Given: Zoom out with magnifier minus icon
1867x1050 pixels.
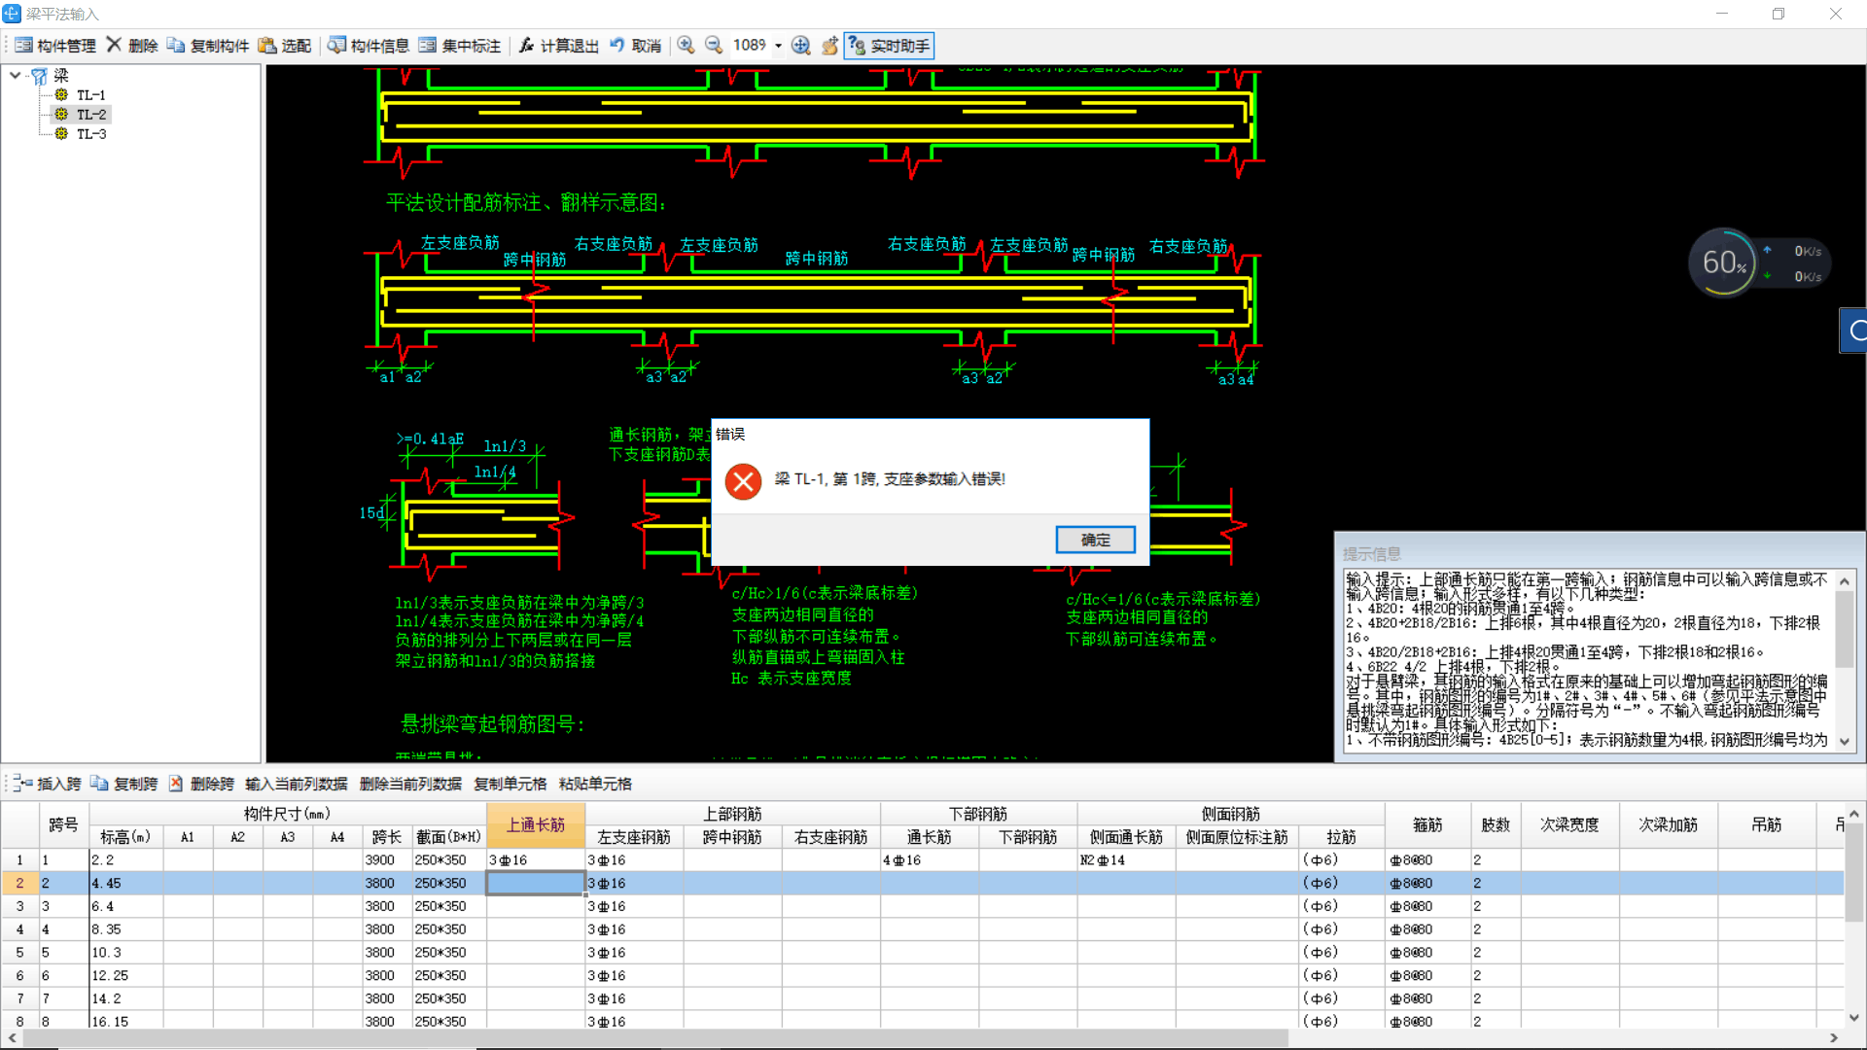Looking at the screenshot, I should click(714, 46).
